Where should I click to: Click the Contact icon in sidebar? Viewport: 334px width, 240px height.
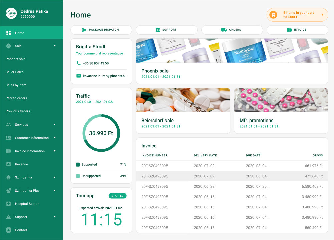click(9, 230)
